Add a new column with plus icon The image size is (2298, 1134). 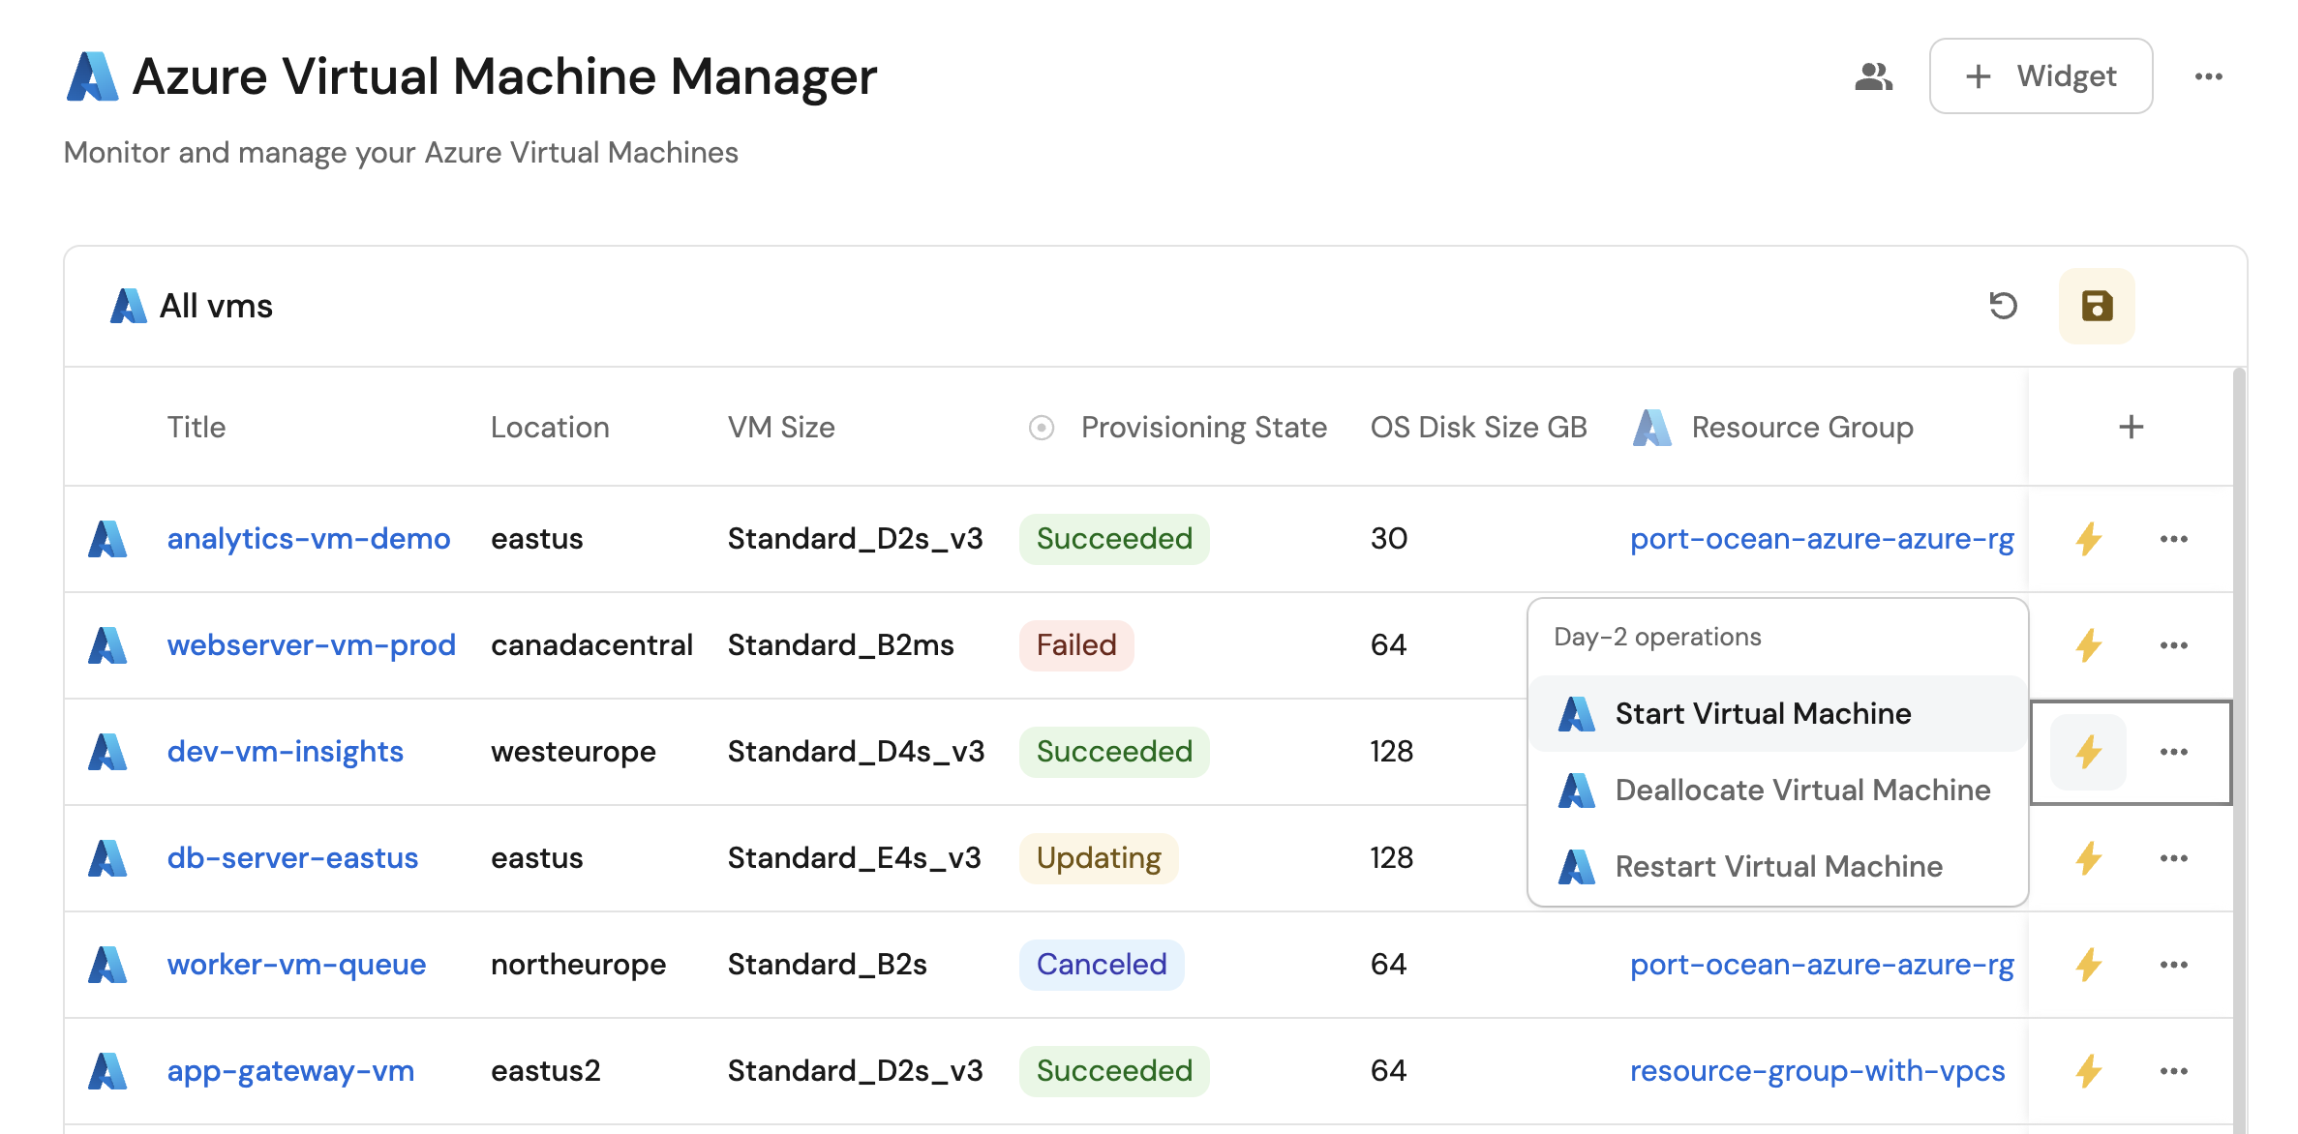tap(2131, 427)
